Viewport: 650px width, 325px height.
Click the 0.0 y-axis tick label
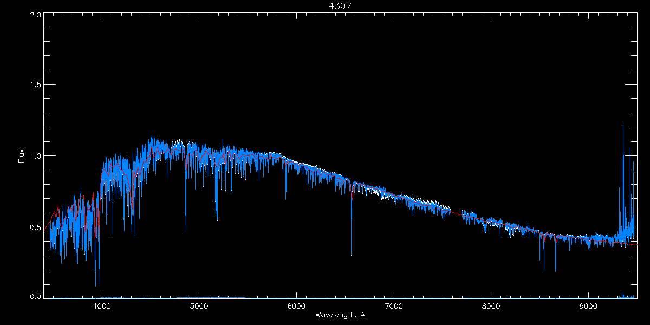click(x=35, y=297)
